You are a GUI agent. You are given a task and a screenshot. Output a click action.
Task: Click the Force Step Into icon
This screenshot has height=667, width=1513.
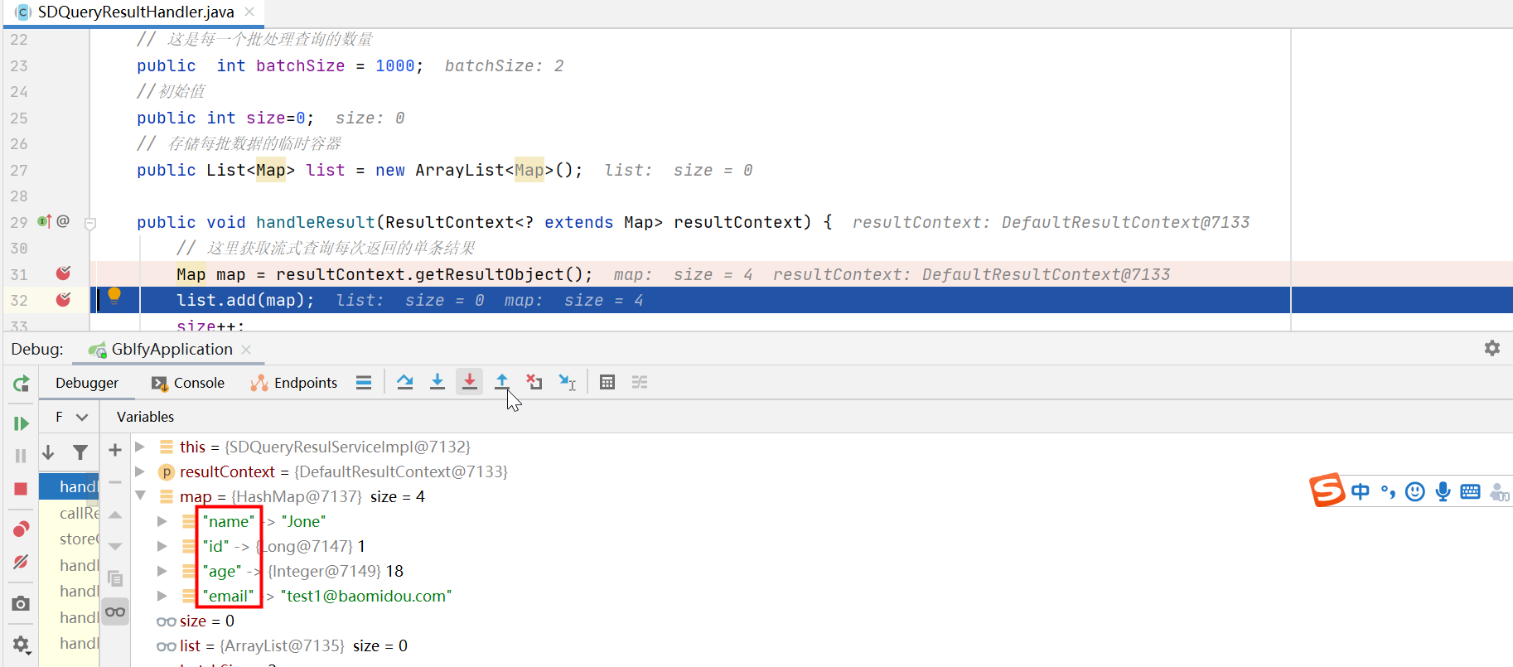[x=470, y=382]
